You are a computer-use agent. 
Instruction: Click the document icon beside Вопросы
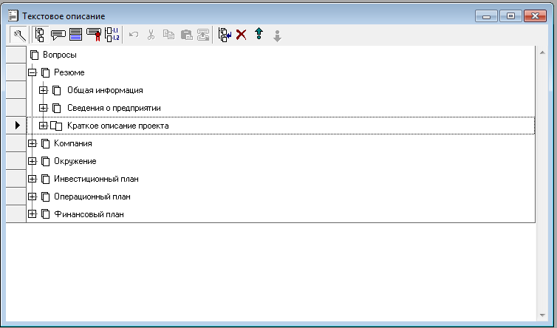pos(35,55)
